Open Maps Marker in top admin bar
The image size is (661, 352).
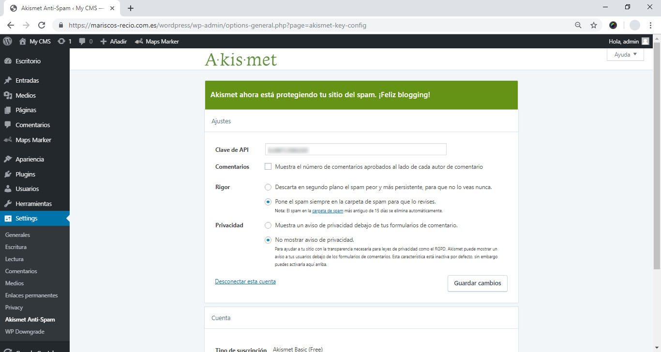pyautogui.click(x=157, y=42)
